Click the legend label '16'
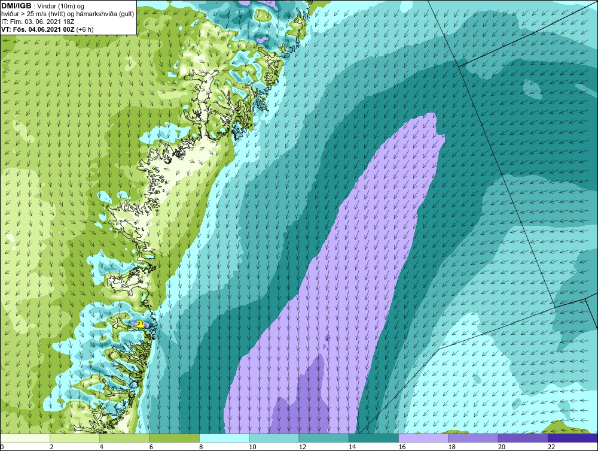This screenshot has width=598, height=451. click(402, 447)
